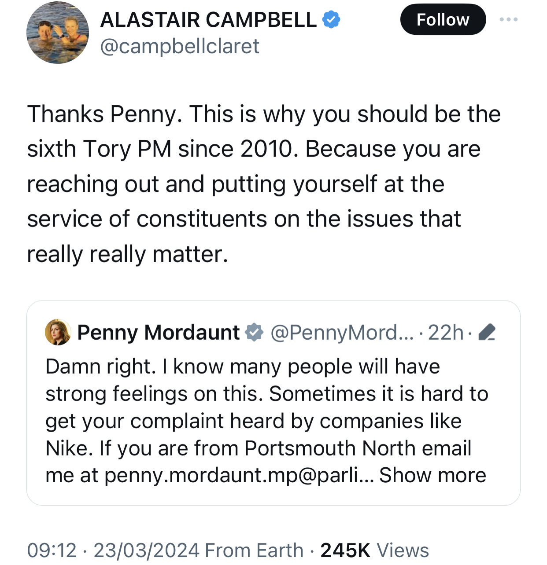547x565 pixels.
Task: Click the 22h timestamp on quoted tweet
Action: tap(445, 333)
